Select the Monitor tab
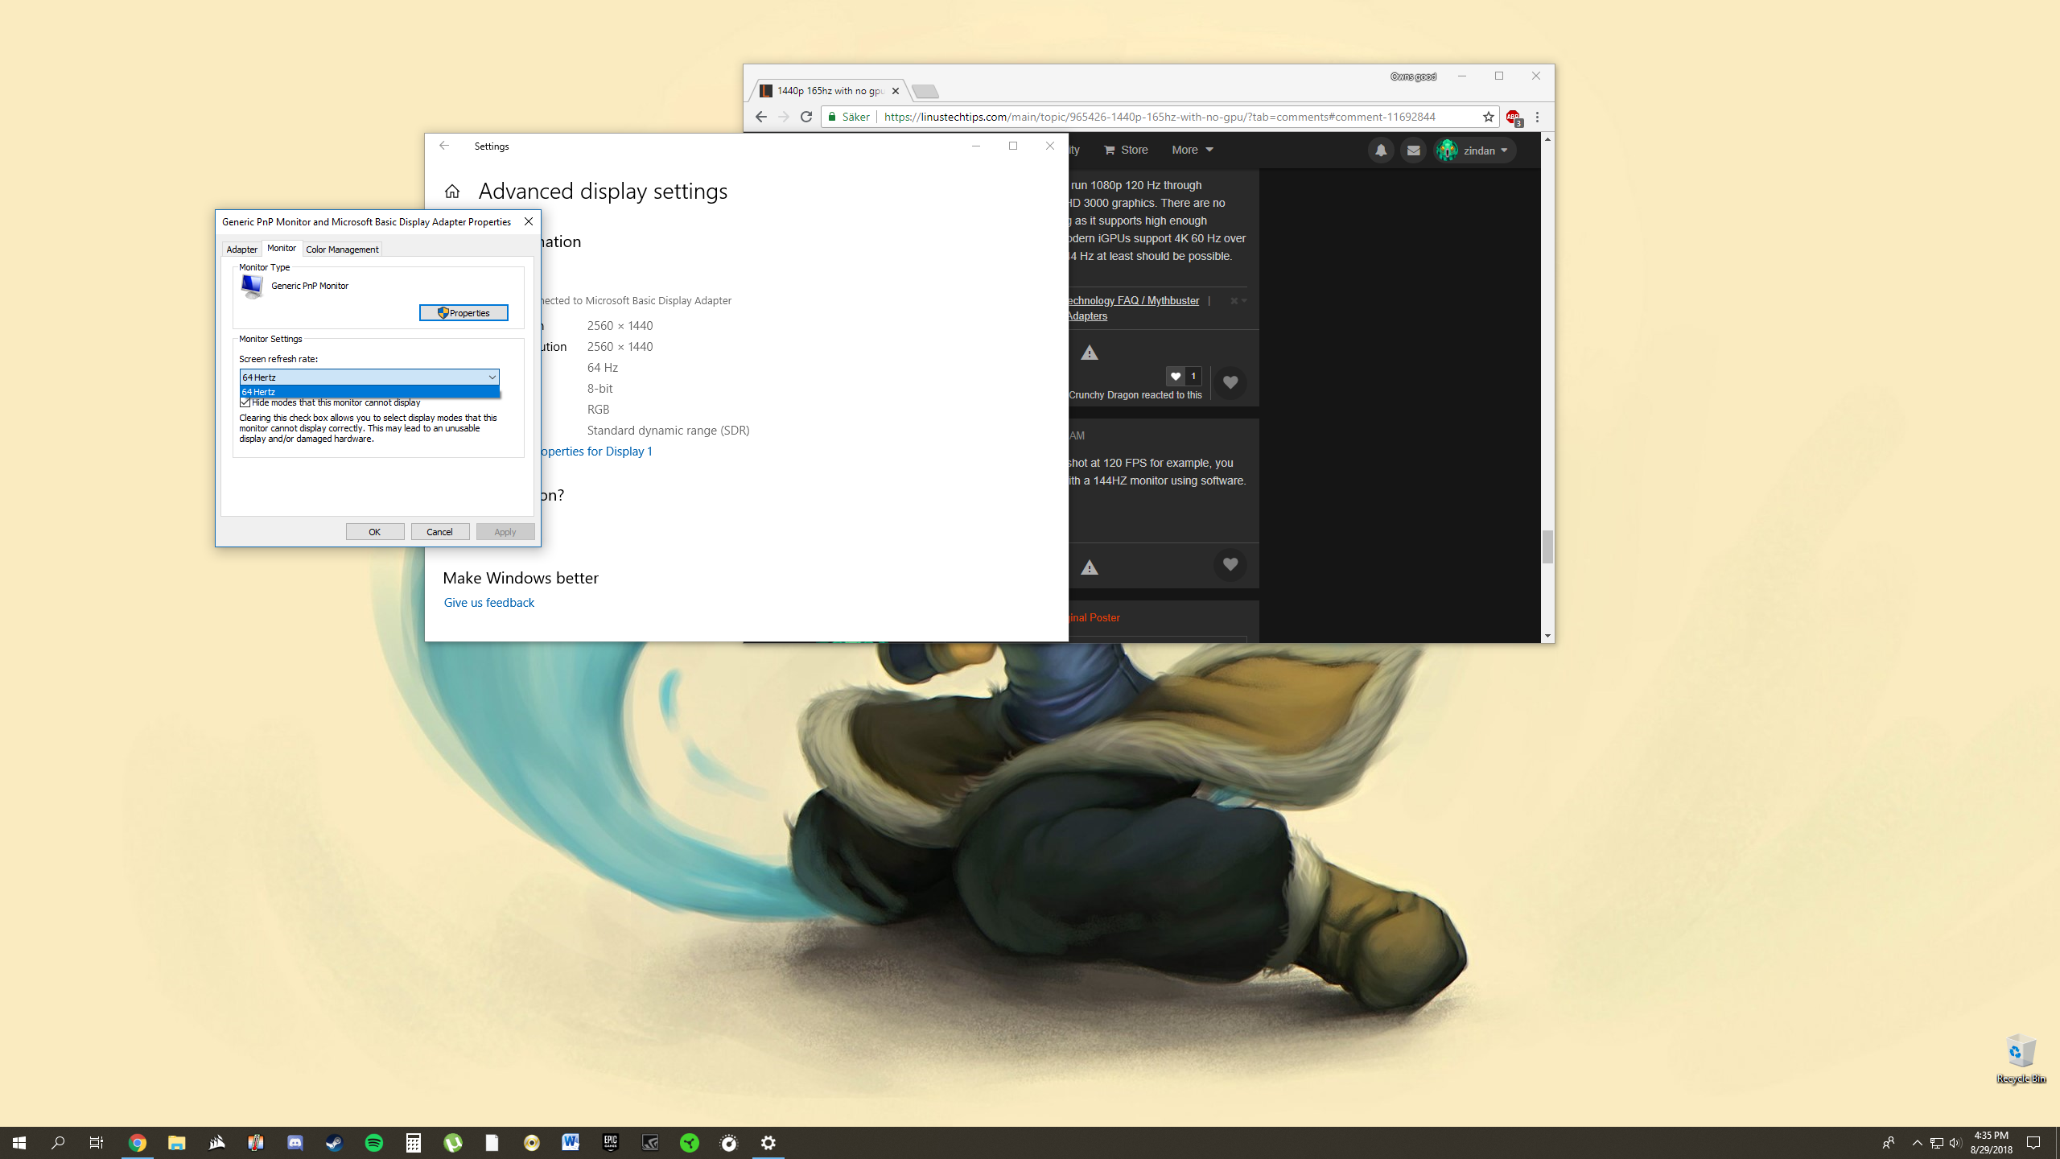The height and width of the screenshot is (1159, 2060). click(x=282, y=248)
